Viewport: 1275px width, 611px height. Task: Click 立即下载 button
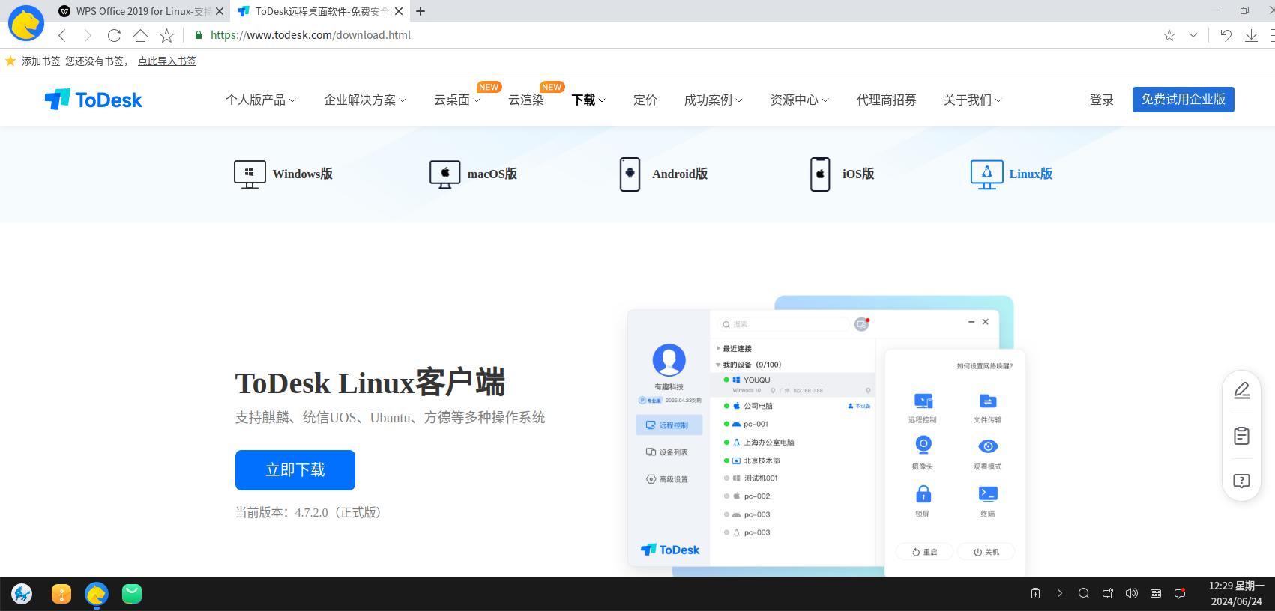point(295,470)
